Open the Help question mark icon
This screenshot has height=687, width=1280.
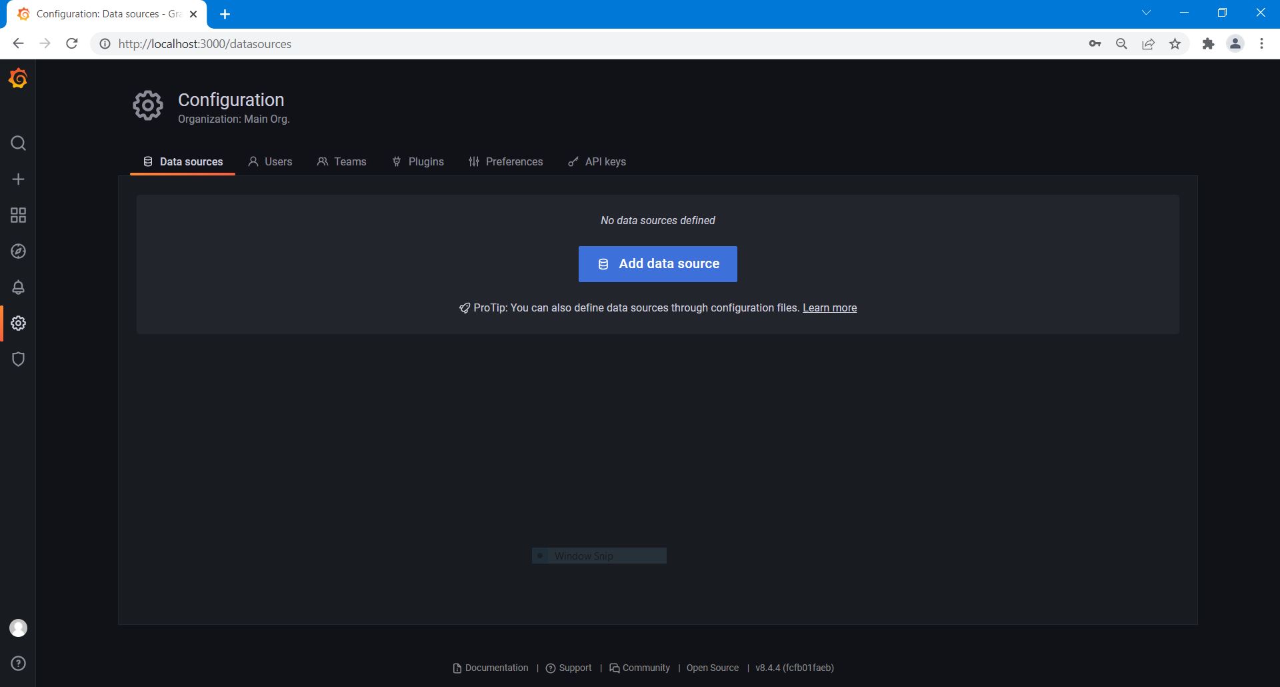tap(18, 664)
